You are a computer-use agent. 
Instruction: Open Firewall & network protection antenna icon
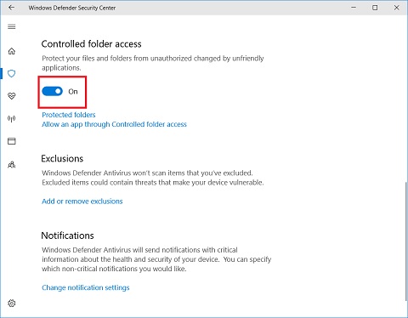12,119
